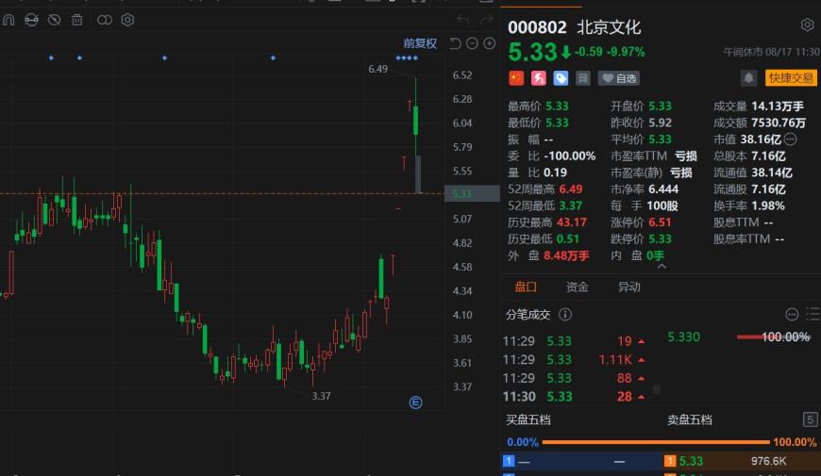Switch to the 盘口 tab

click(526, 287)
